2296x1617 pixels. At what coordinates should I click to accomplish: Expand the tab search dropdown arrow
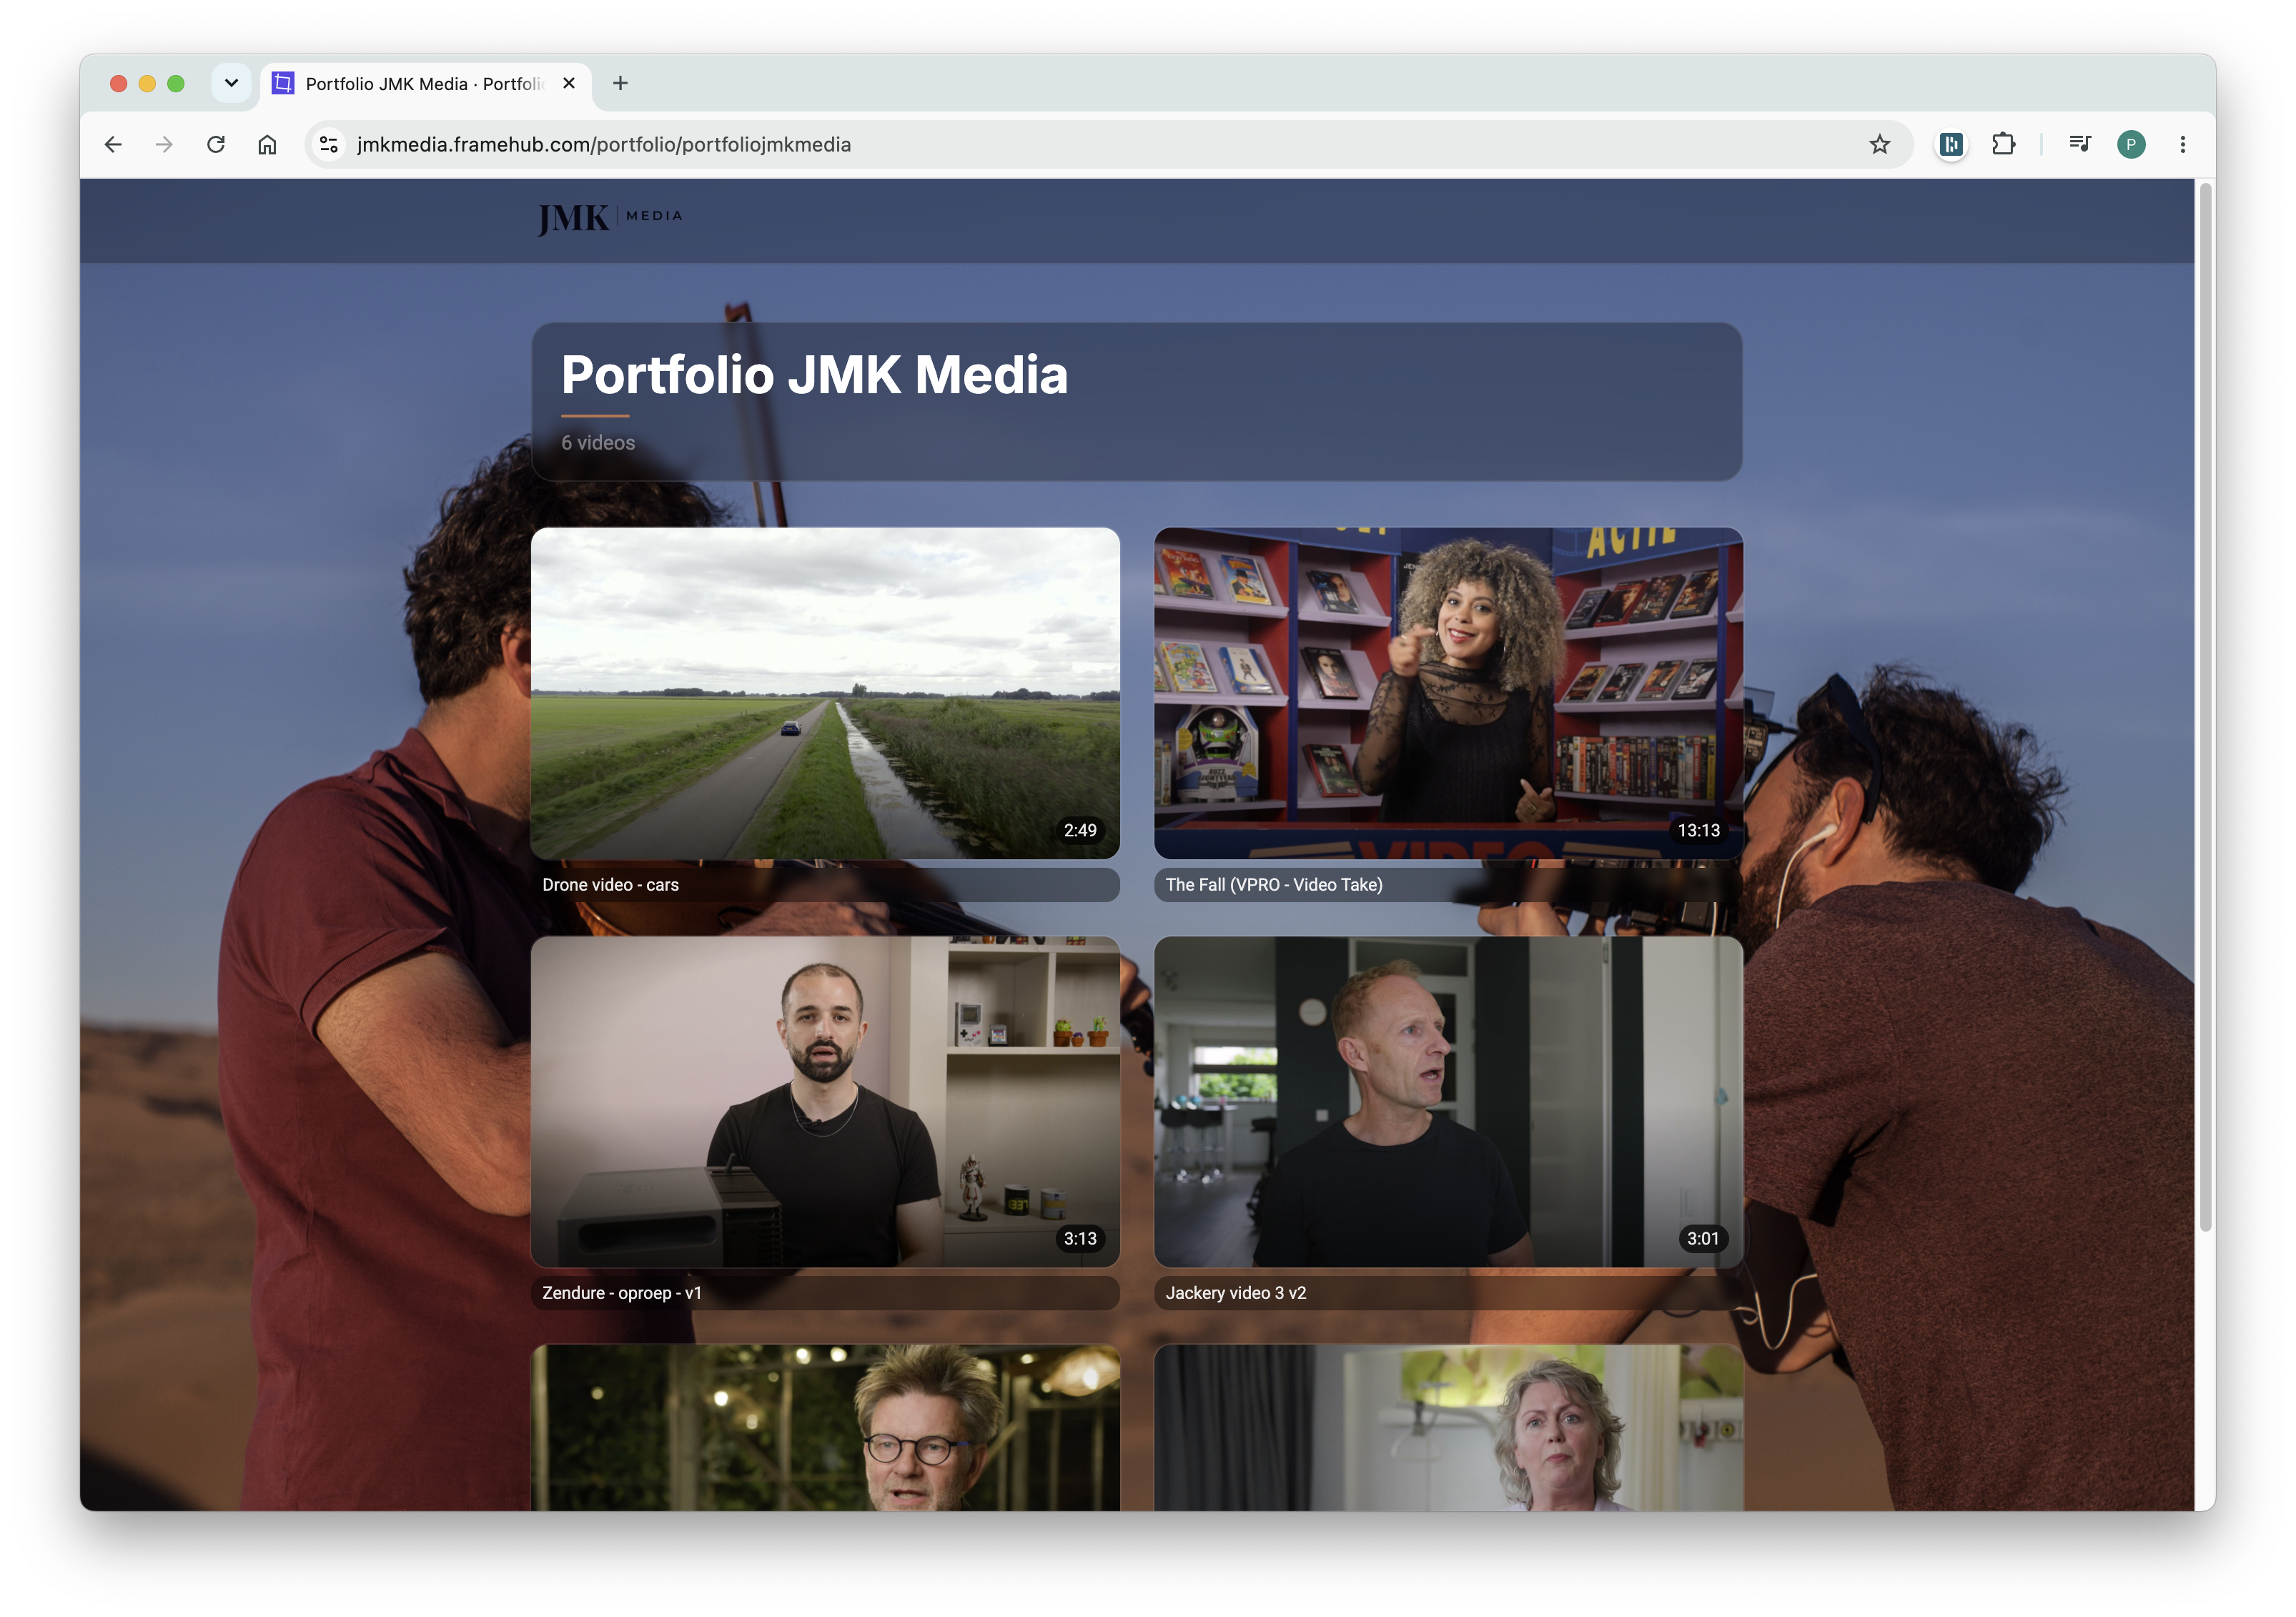231,84
